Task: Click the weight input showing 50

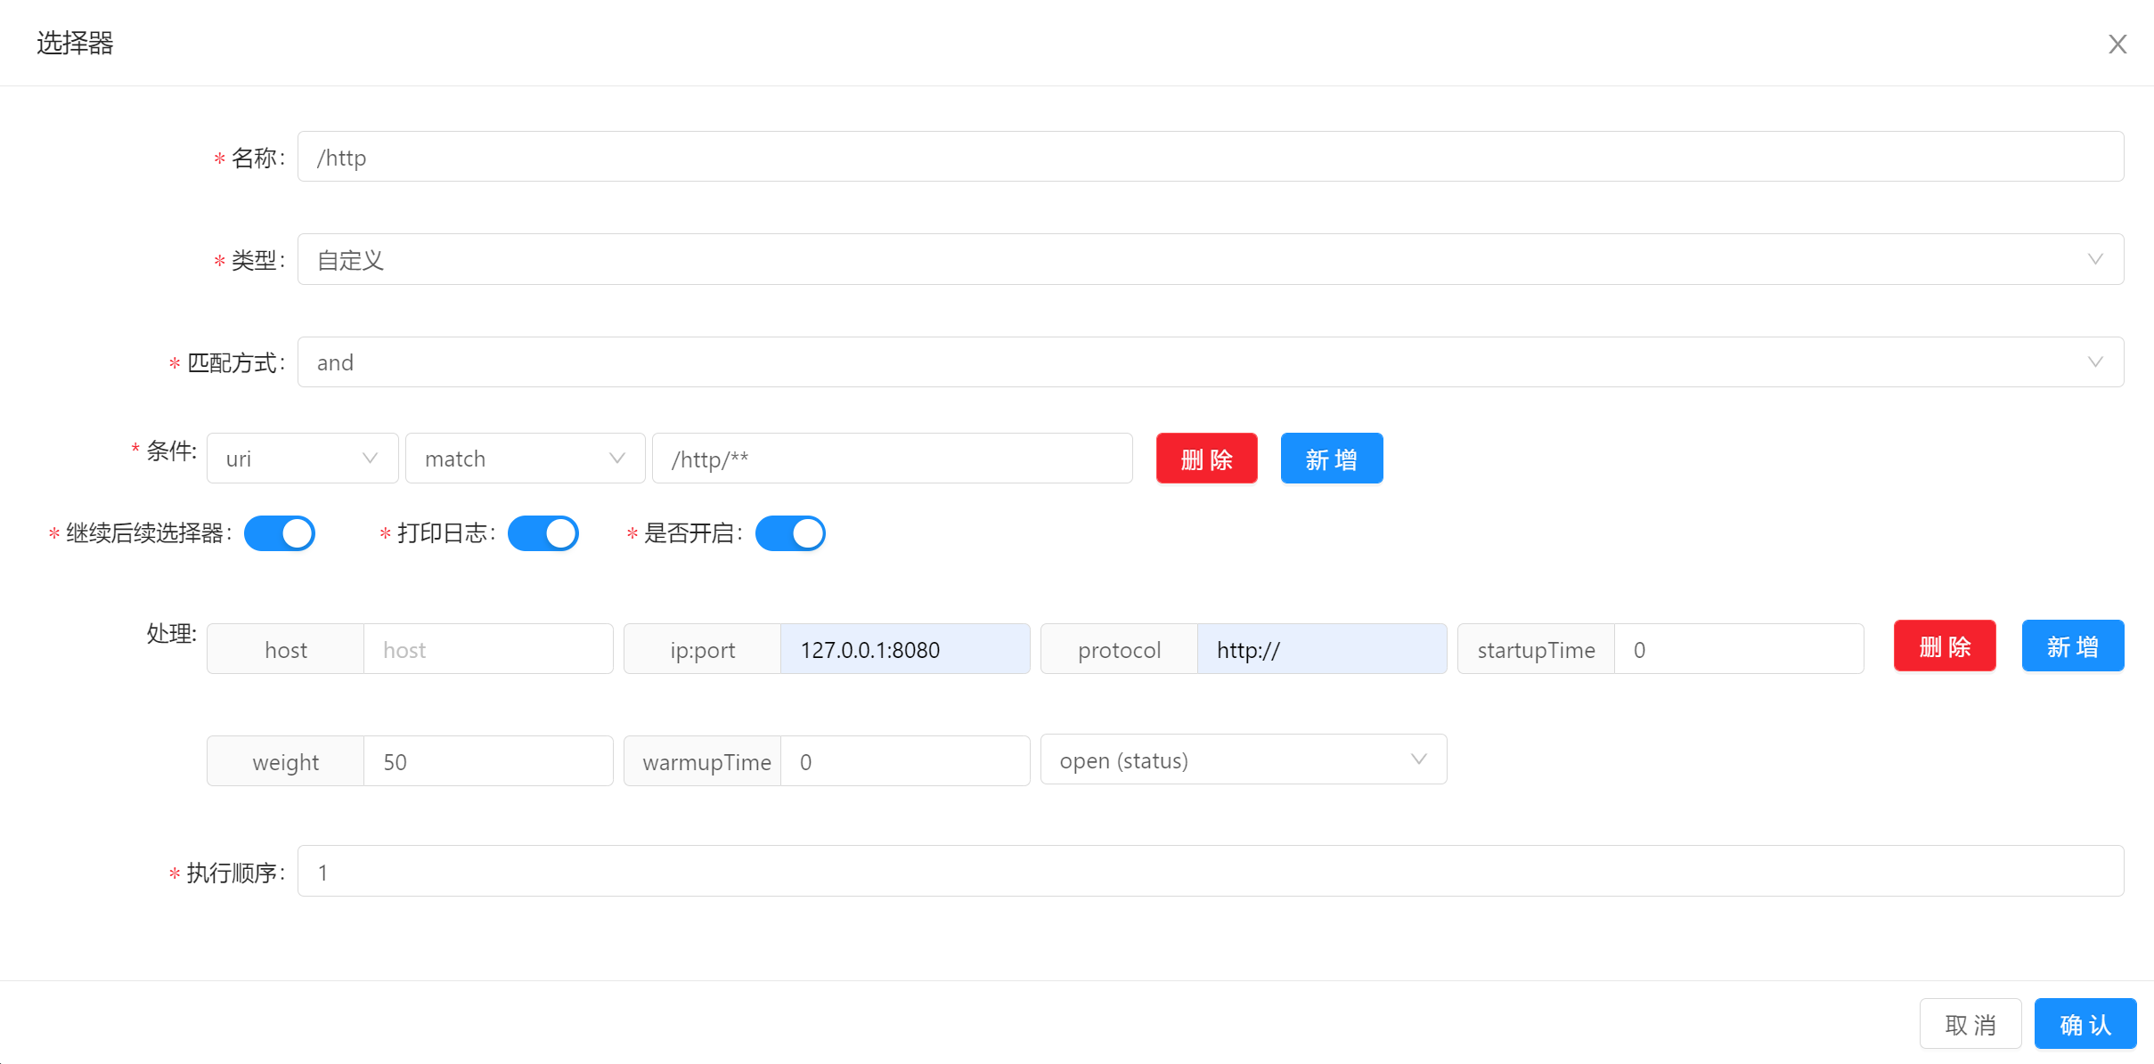Action: pyautogui.click(x=487, y=762)
